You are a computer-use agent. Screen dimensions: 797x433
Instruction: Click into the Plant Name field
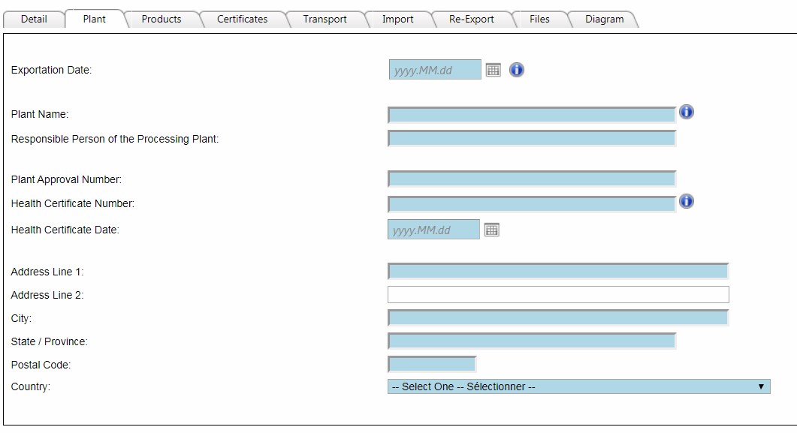[532, 115]
